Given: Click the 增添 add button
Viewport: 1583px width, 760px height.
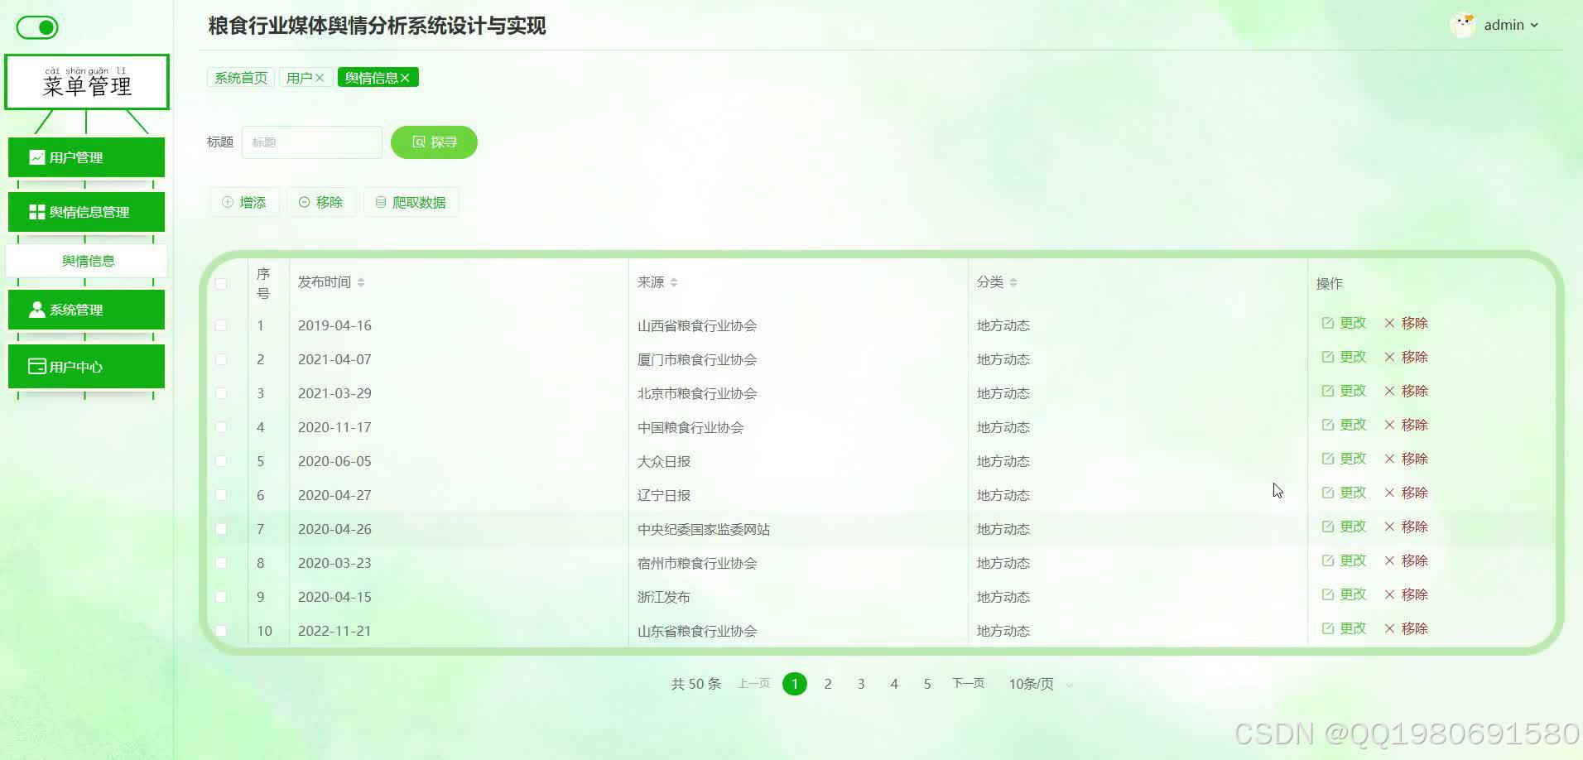Looking at the screenshot, I should 244,202.
